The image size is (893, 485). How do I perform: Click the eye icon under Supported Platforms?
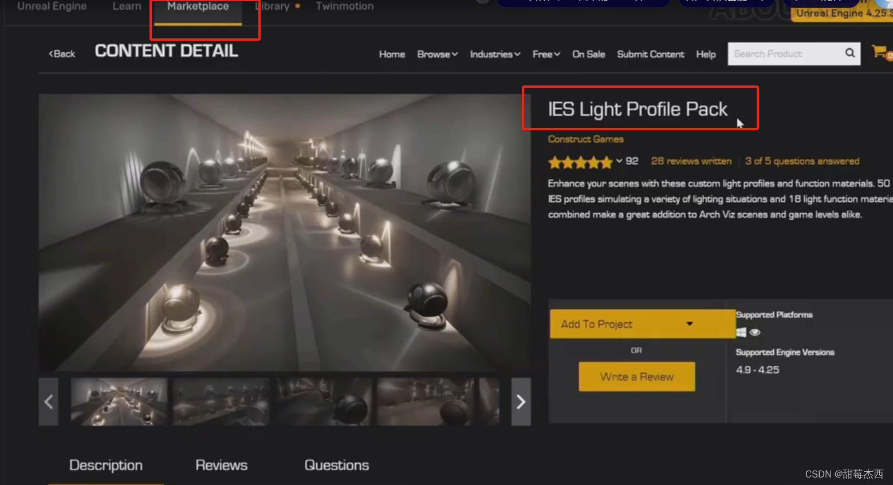(755, 333)
